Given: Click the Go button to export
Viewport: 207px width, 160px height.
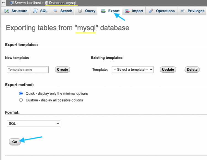Looking at the screenshot, I should (15, 142).
